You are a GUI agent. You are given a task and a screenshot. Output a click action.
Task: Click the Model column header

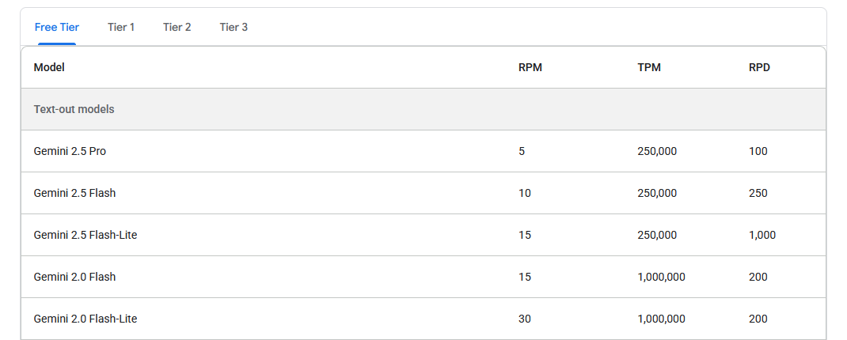coord(49,67)
